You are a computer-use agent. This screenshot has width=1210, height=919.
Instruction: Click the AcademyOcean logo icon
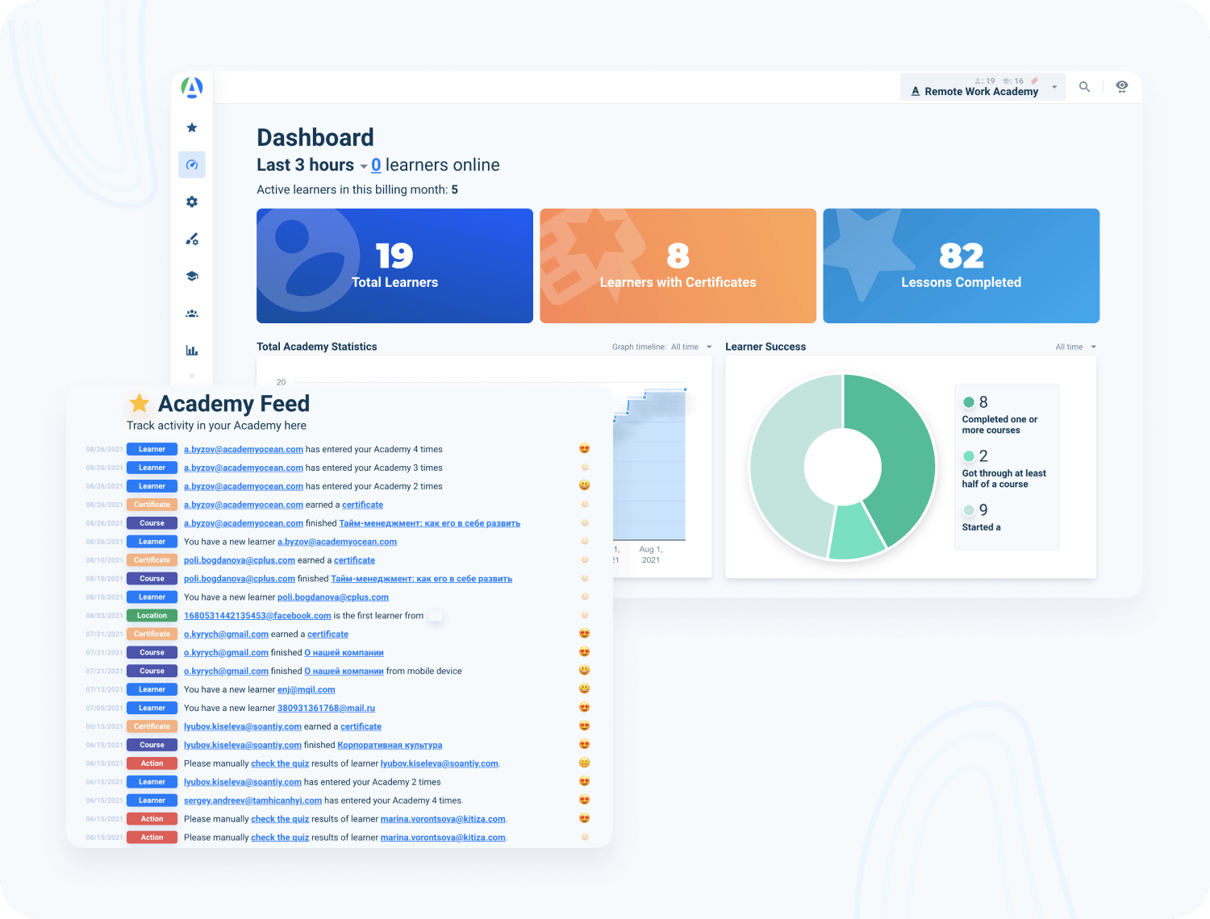click(192, 87)
